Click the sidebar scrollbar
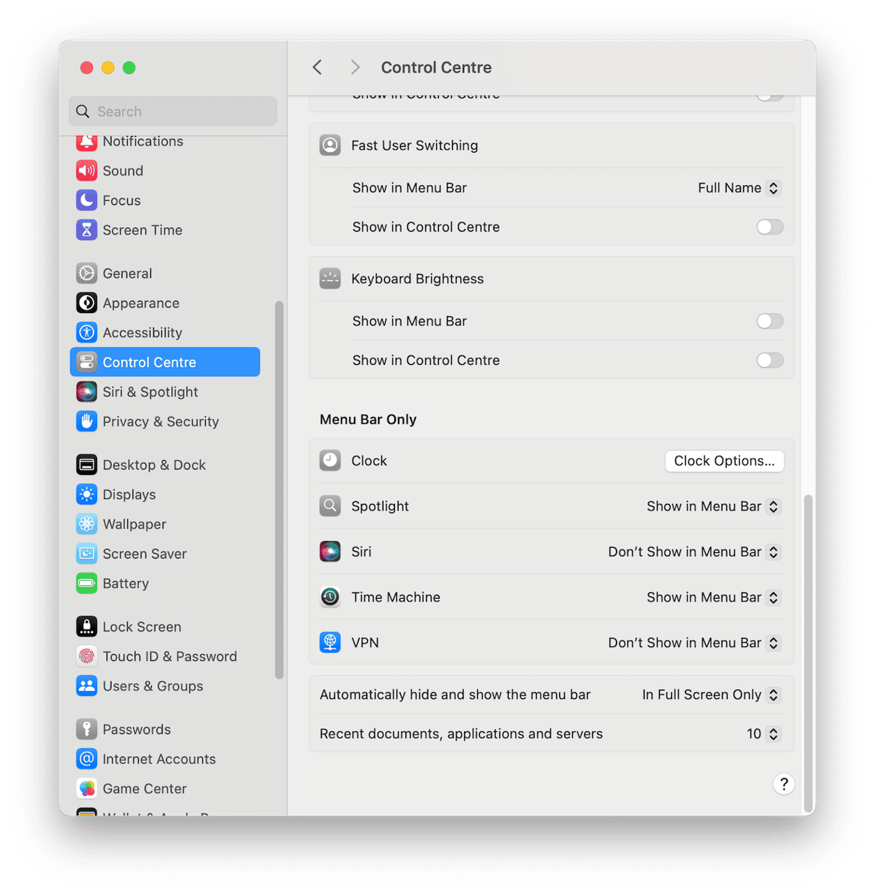 click(279, 489)
